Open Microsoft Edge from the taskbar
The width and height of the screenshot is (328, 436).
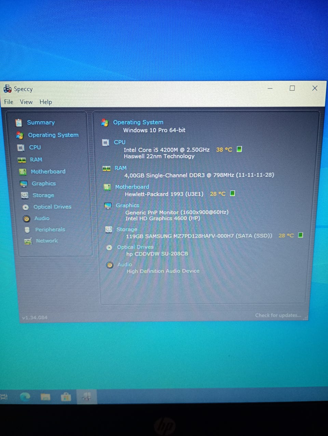25,397
